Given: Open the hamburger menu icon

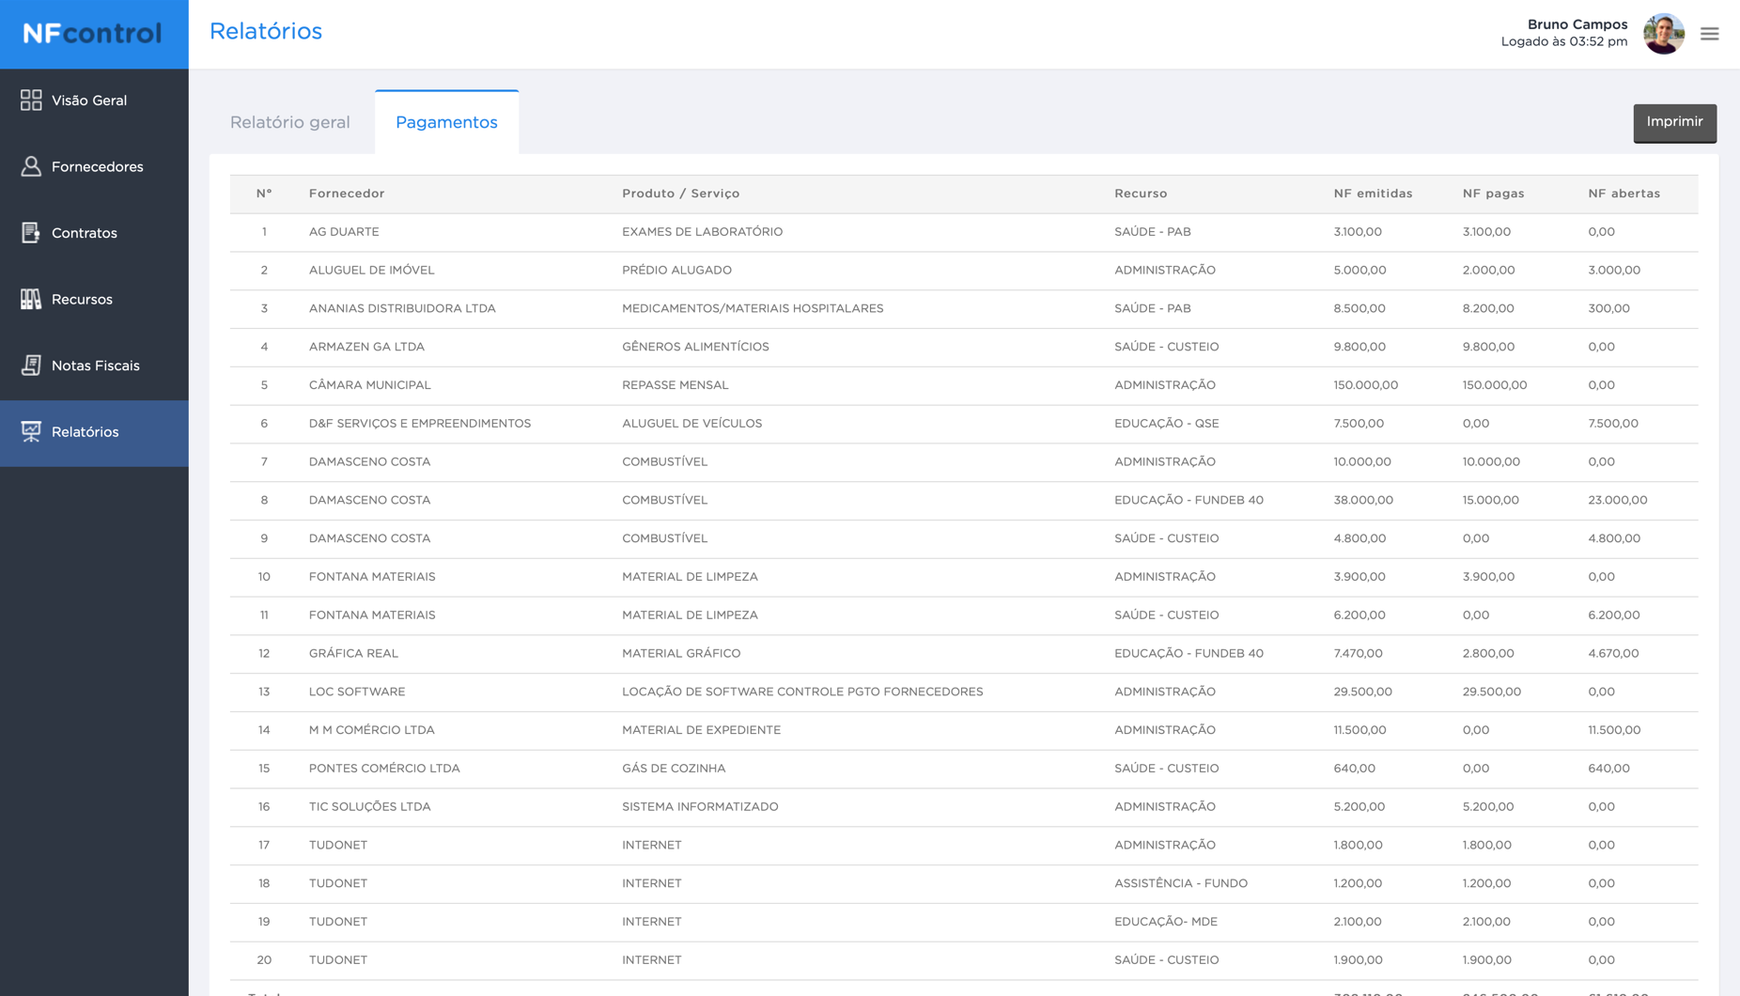Looking at the screenshot, I should 1709,34.
